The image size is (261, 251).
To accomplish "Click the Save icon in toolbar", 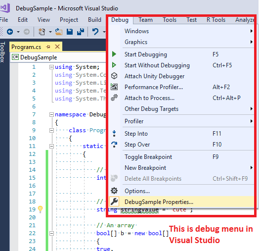I will click(70, 32).
